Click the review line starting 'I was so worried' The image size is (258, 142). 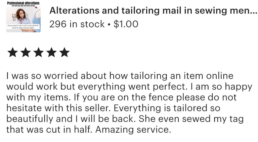(120, 76)
